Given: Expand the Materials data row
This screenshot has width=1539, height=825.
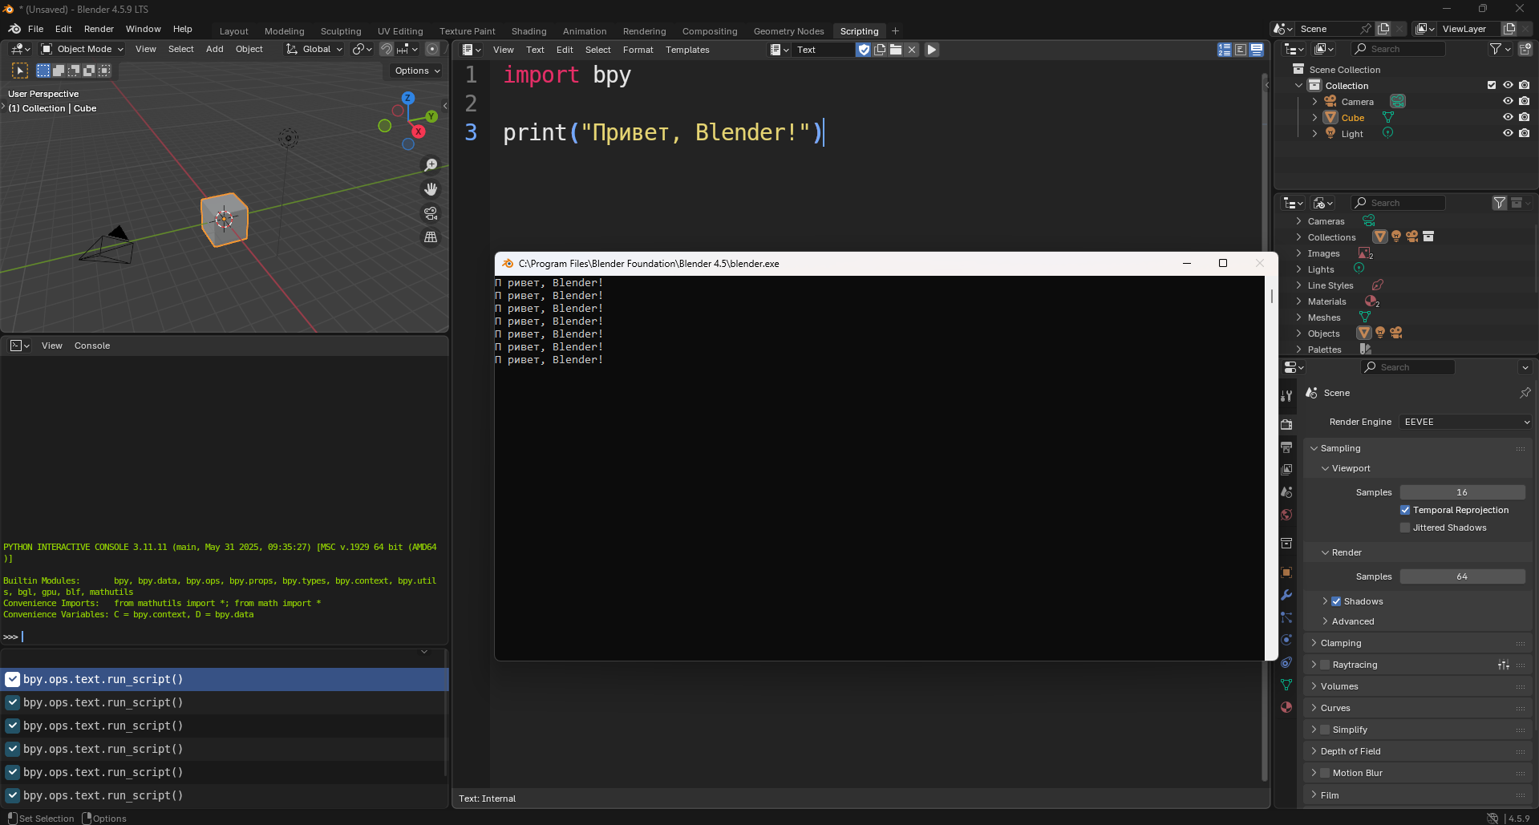Looking at the screenshot, I should coord(1298,301).
